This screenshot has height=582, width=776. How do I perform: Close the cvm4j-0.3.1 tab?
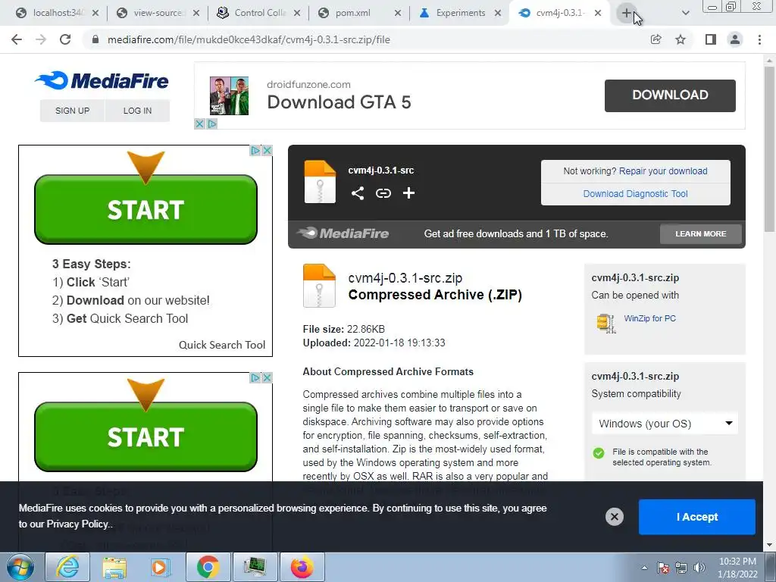coord(598,13)
